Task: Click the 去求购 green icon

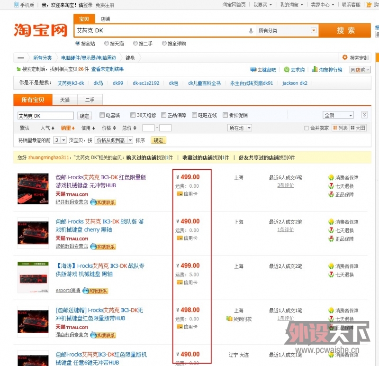Action: click(287, 70)
